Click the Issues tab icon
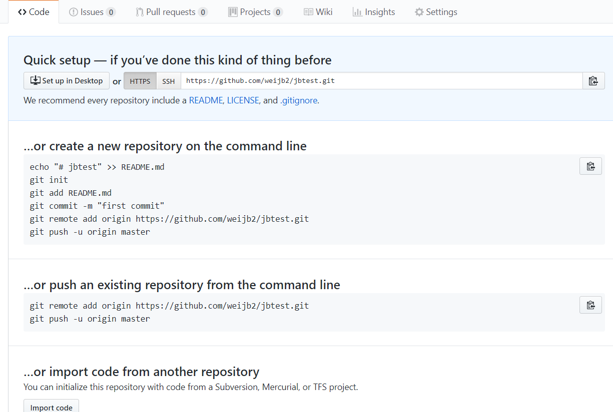This screenshot has height=412, width=613. point(74,12)
